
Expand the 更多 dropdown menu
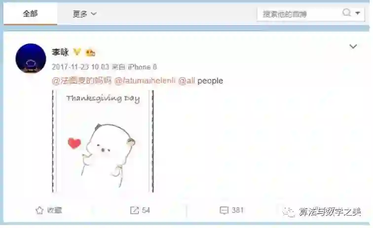[x=84, y=14]
